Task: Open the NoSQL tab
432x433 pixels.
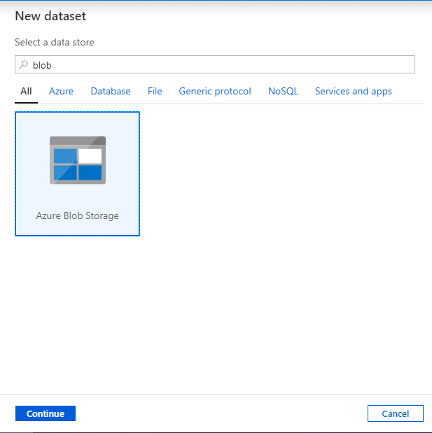Action: 283,91
